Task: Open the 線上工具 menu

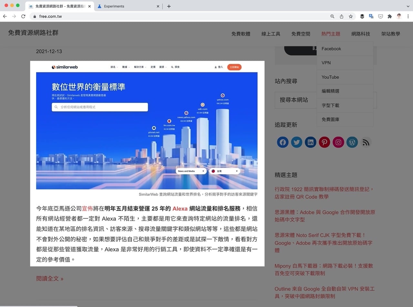Action: (x=271, y=34)
